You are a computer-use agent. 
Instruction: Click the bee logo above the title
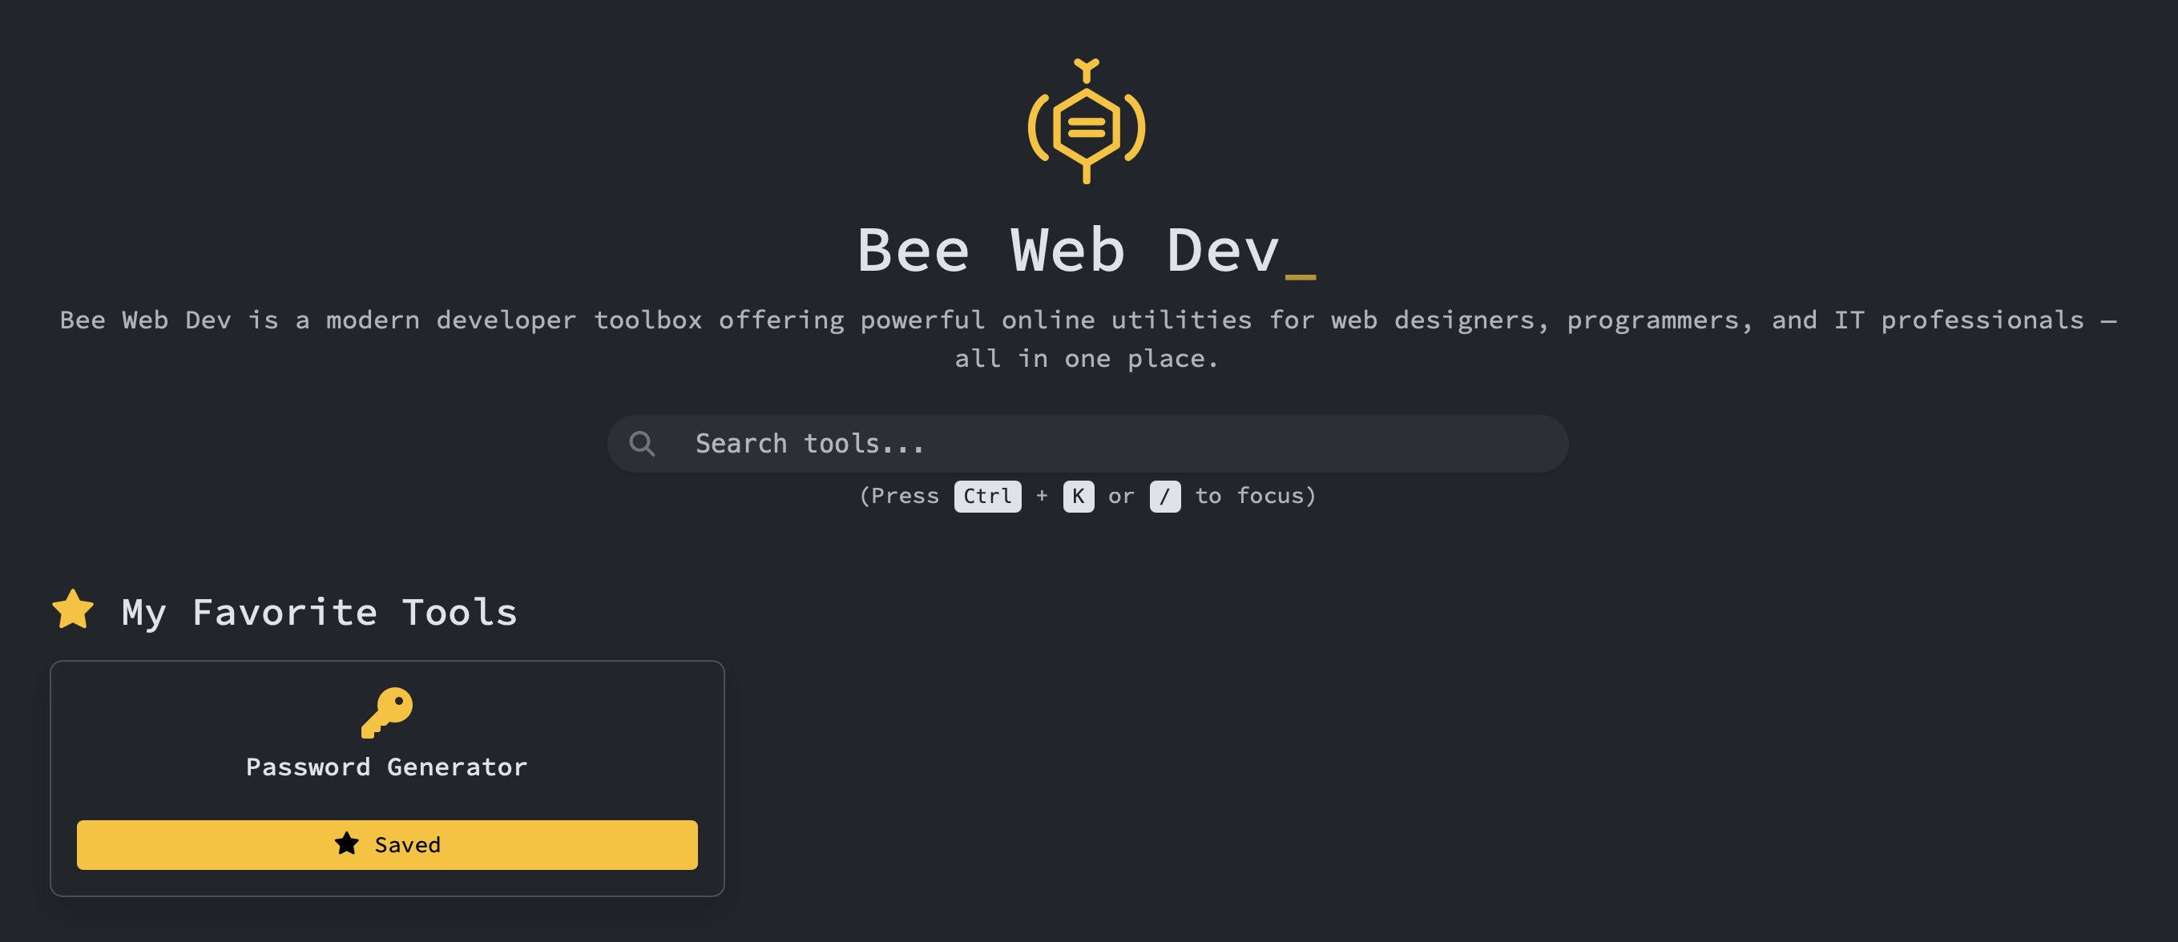coord(1087,123)
